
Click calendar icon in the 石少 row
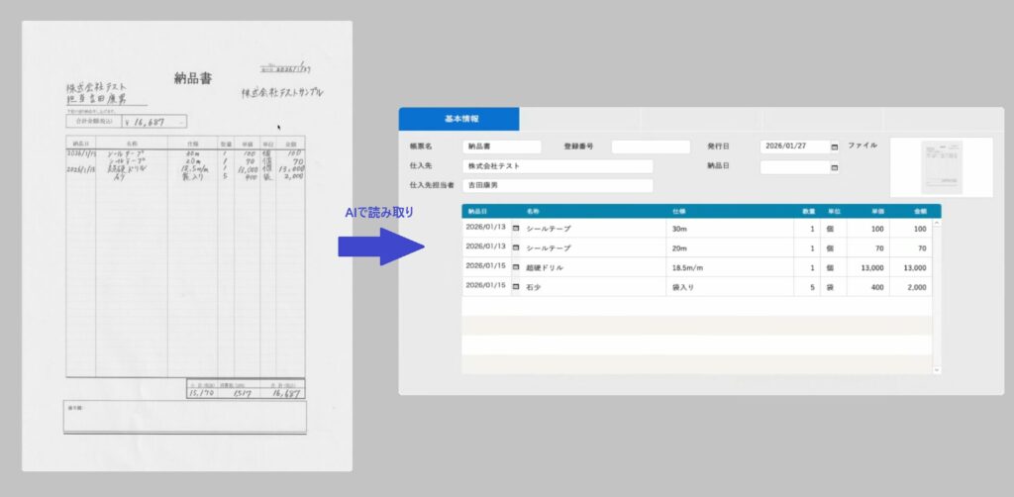tap(515, 286)
